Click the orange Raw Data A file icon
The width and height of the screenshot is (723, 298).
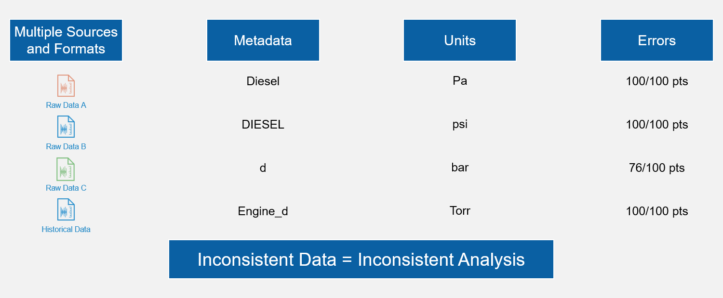pos(66,86)
